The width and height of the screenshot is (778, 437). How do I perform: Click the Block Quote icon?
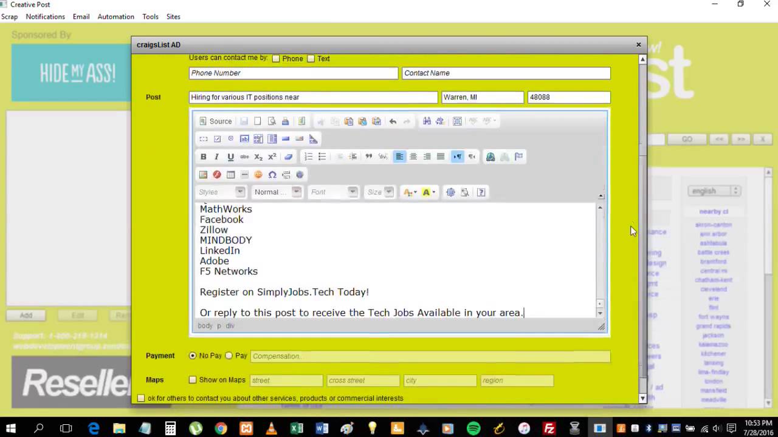(x=368, y=157)
